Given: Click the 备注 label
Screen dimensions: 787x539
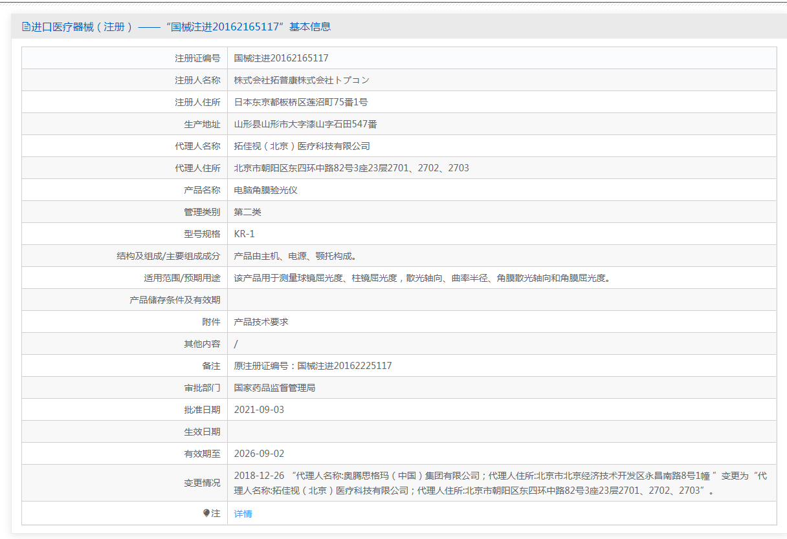Looking at the screenshot, I should [x=211, y=366].
